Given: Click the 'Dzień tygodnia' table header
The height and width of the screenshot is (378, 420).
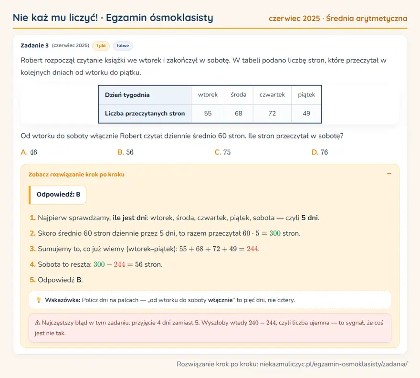Looking at the screenshot, I should point(145,95).
